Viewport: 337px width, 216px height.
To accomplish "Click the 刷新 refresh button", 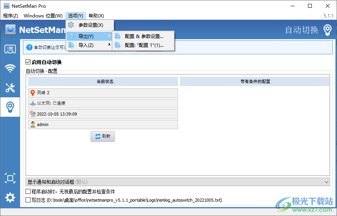I will 103,137.
